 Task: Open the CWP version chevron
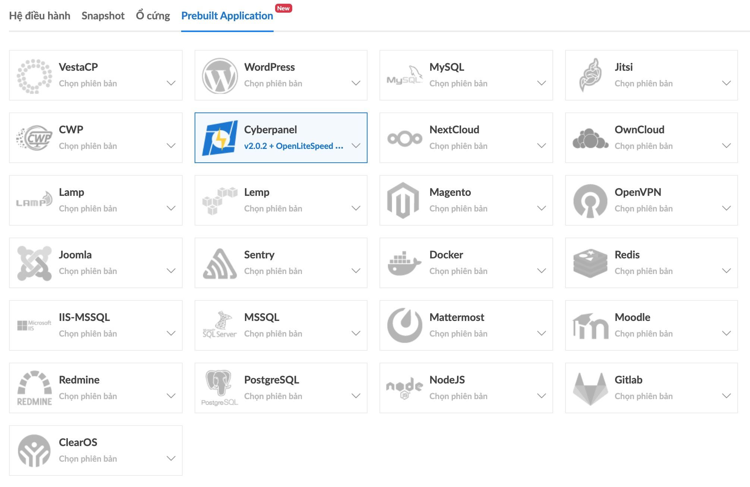point(171,146)
